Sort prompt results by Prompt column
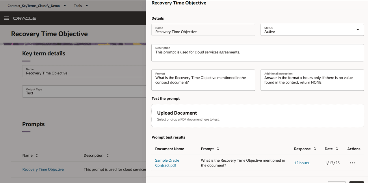The width and height of the screenshot is (368, 183). [x=218, y=149]
